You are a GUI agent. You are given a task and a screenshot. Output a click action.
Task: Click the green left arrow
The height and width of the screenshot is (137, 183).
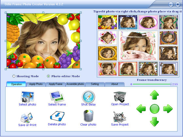click(141, 109)
